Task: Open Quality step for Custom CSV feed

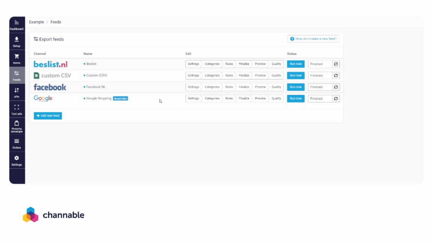Action: pos(276,75)
